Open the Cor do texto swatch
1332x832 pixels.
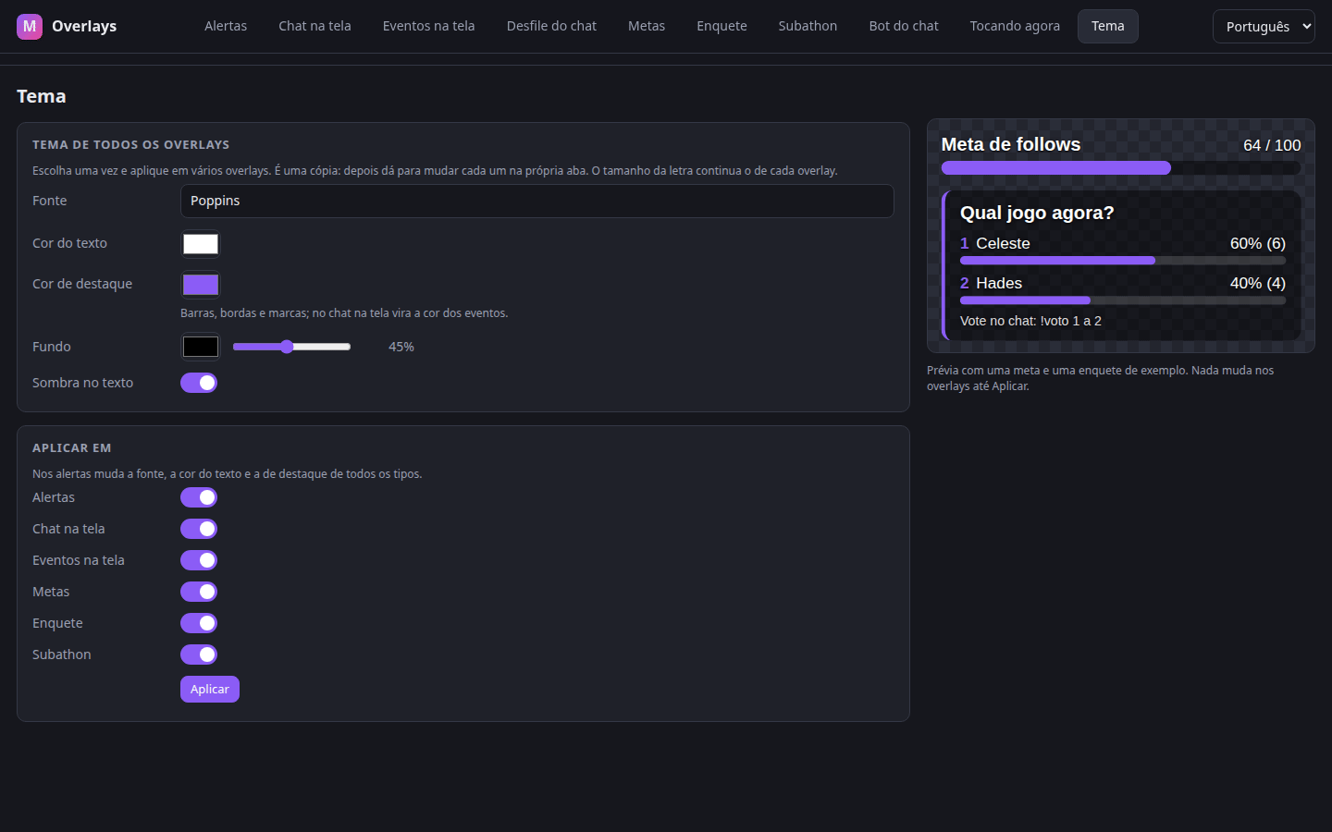[x=201, y=244]
